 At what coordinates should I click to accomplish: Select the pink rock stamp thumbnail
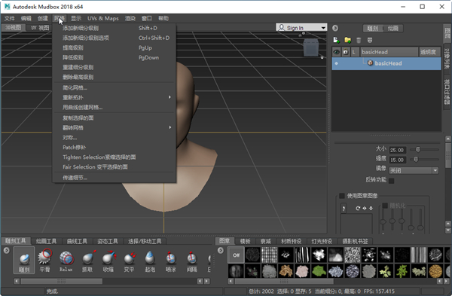click(302, 271)
